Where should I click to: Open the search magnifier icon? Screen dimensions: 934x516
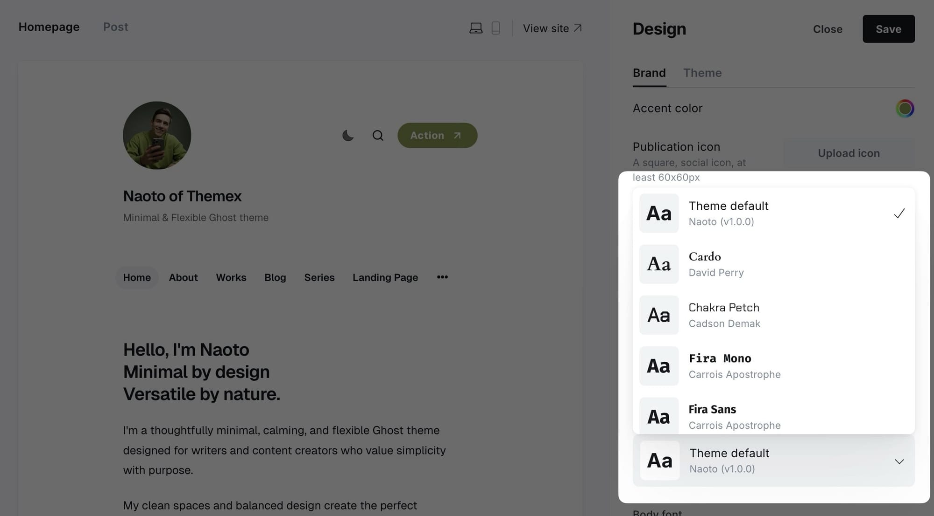coord(378,136)
